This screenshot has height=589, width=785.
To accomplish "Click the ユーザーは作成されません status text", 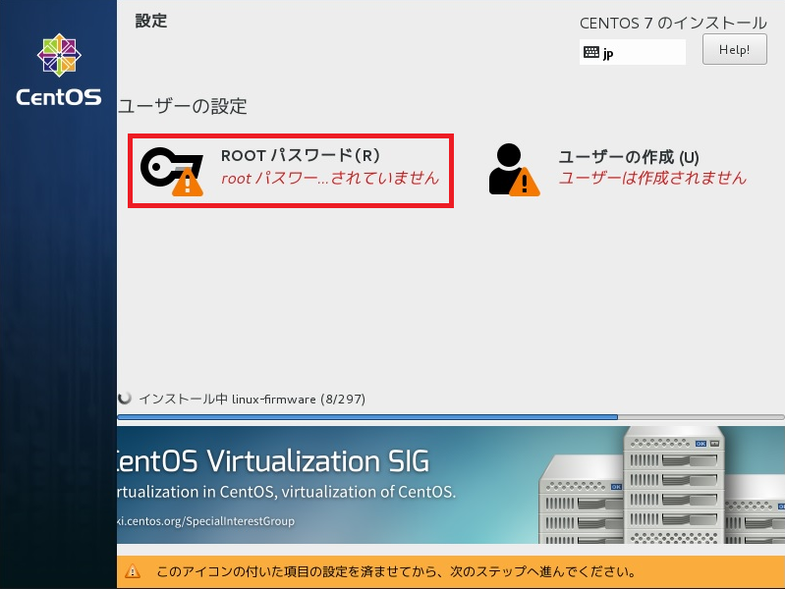I will point(652,178).
